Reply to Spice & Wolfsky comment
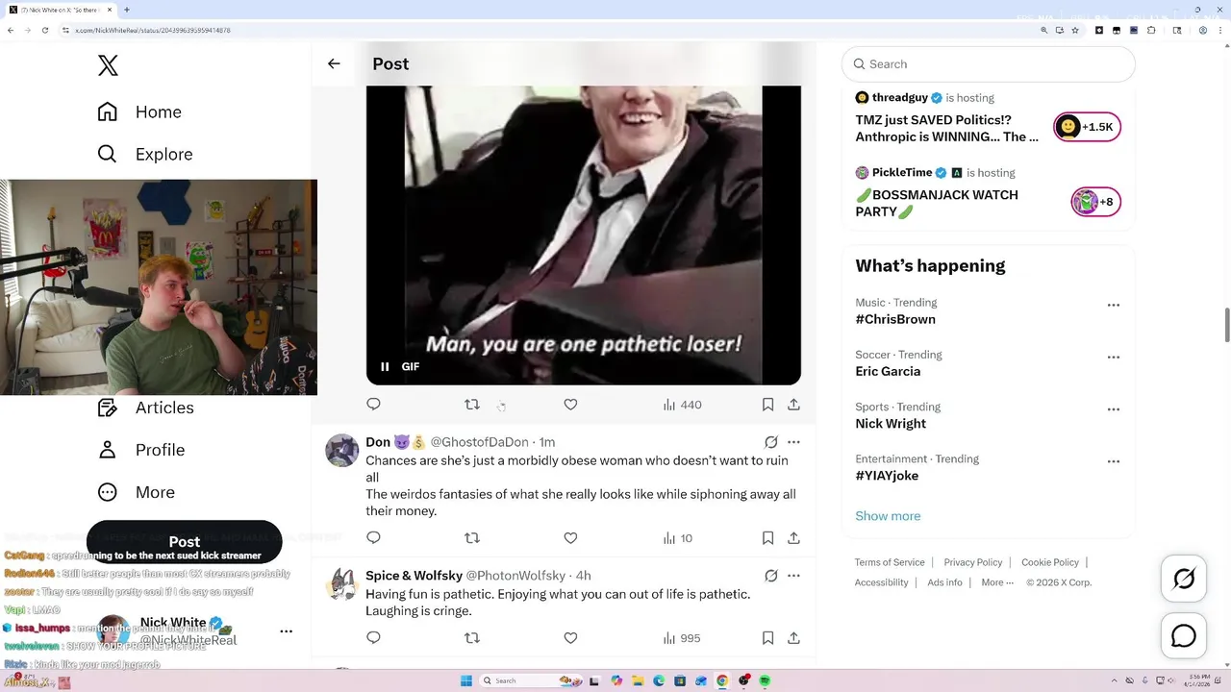The width and height of the screenshot is (1231, 692). click(374, 638)
